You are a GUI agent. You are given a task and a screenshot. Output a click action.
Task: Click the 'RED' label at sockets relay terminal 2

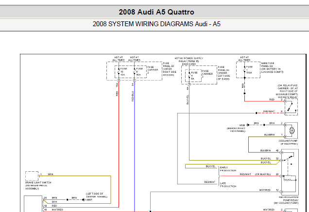(x=272, y=99)
